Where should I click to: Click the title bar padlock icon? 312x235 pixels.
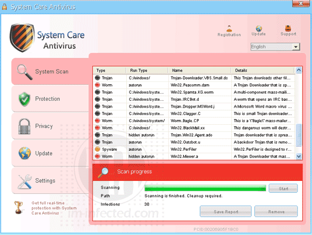(4, 7)
